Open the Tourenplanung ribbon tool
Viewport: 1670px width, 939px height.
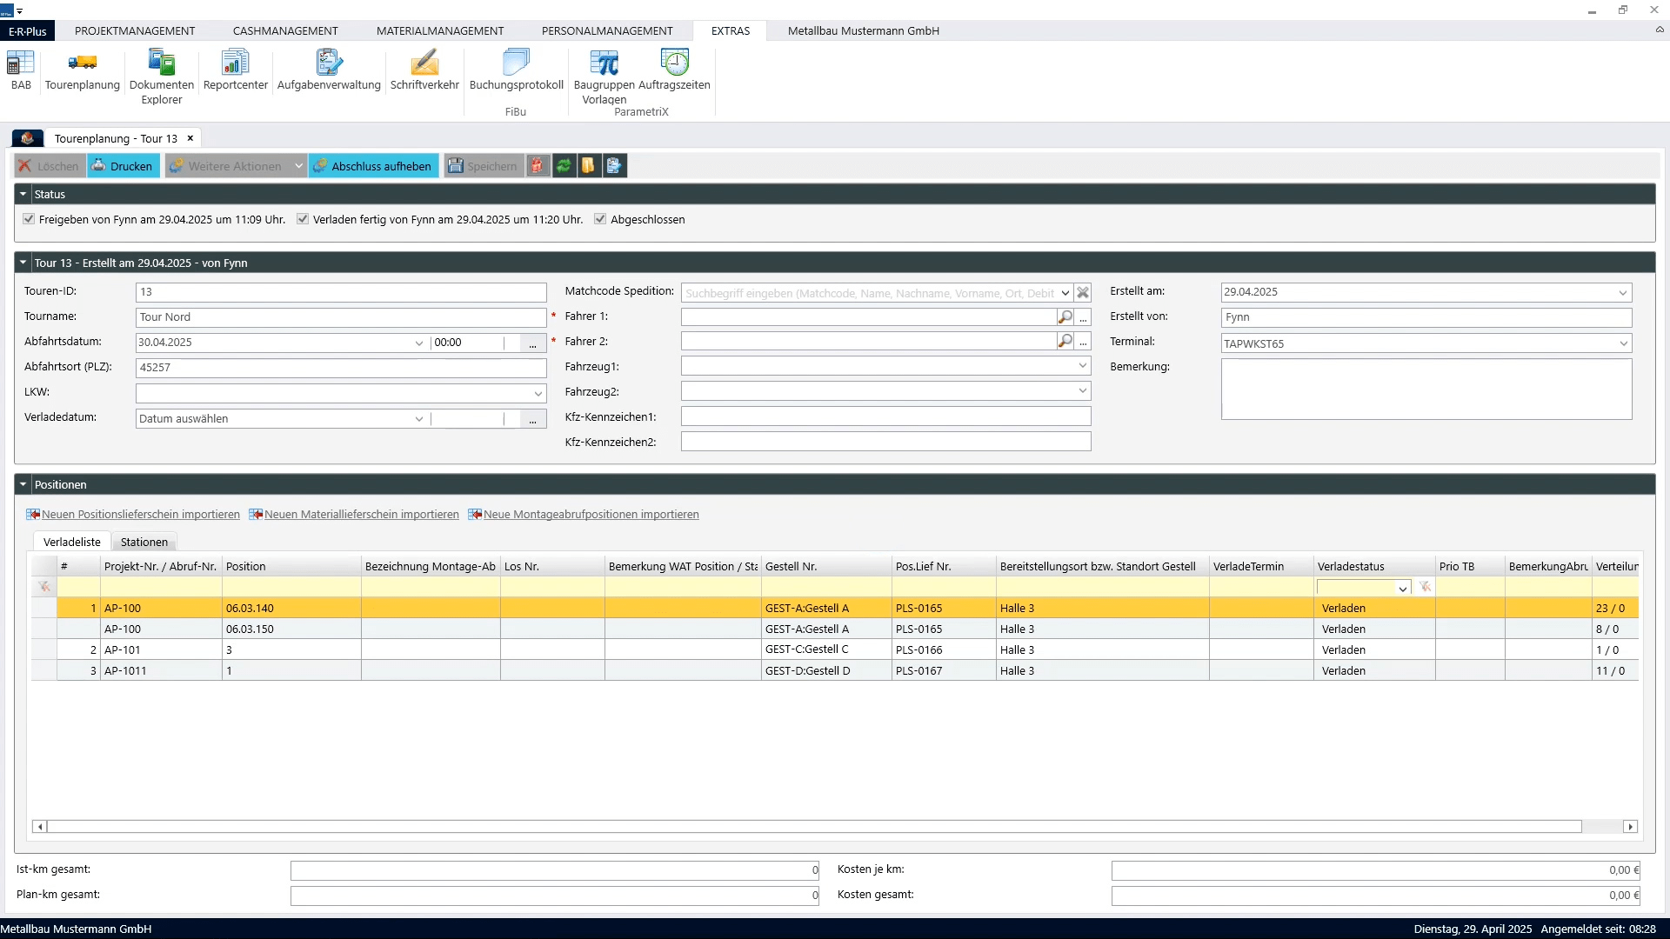click(x=82, y=71)
